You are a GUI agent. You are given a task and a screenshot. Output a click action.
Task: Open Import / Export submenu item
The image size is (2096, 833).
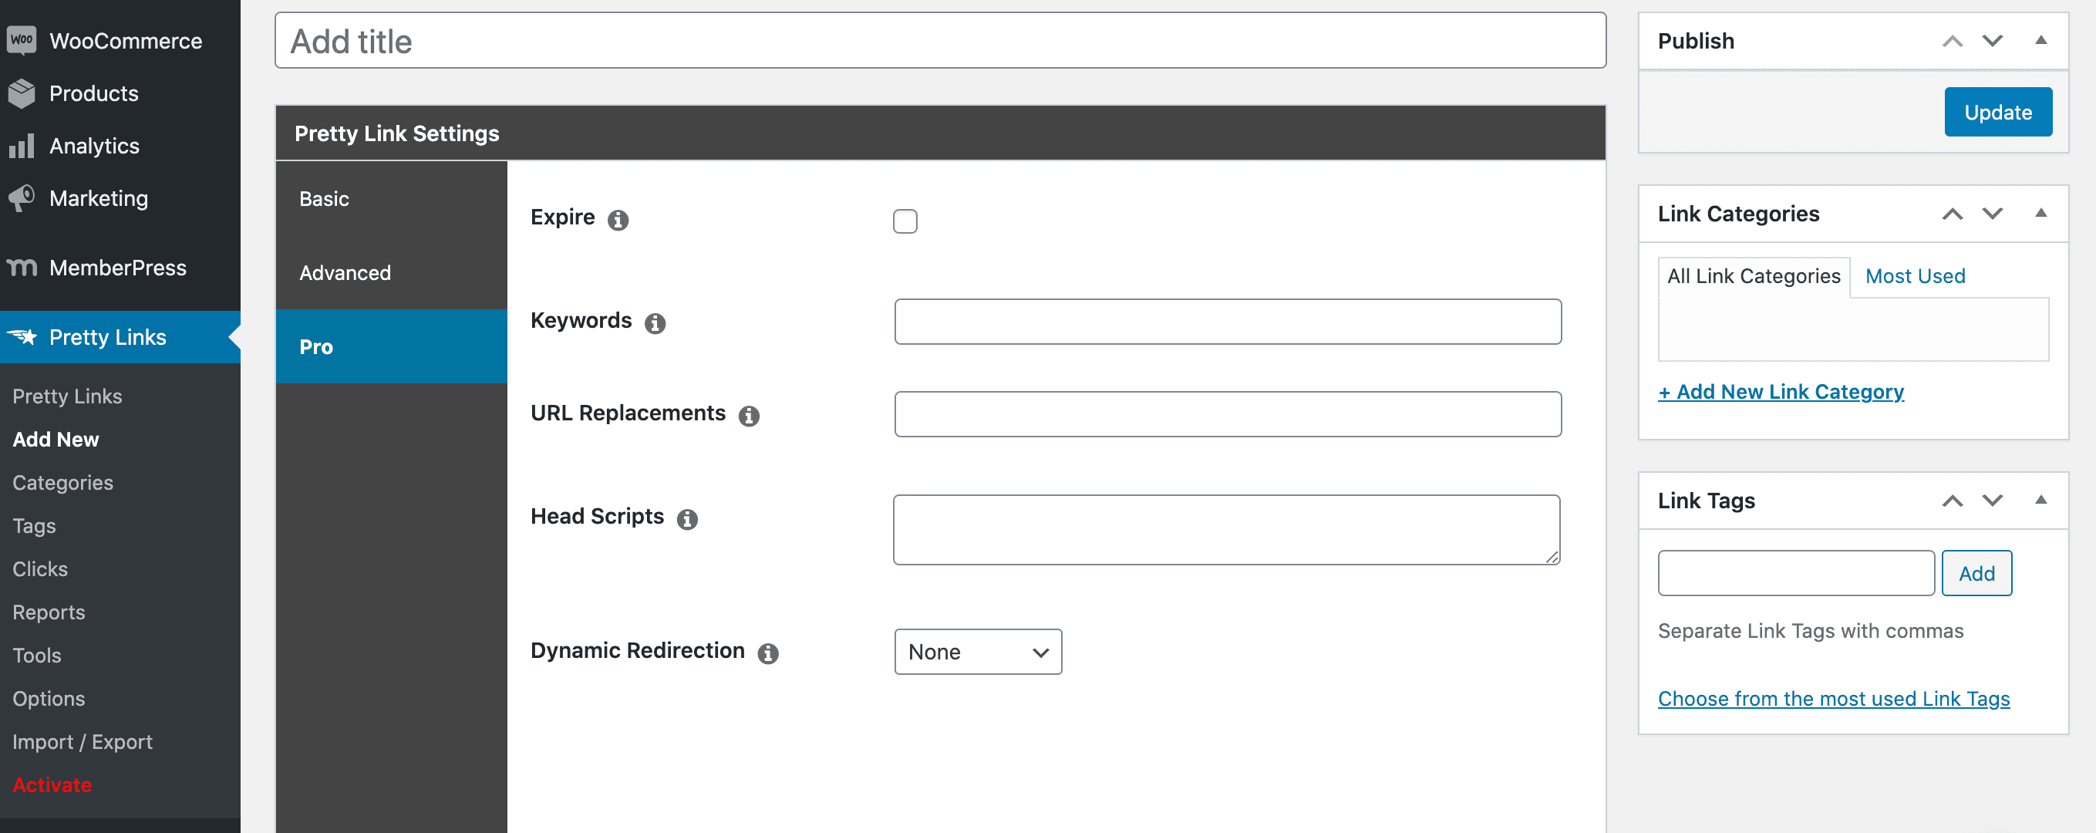(x=83, y=741)
